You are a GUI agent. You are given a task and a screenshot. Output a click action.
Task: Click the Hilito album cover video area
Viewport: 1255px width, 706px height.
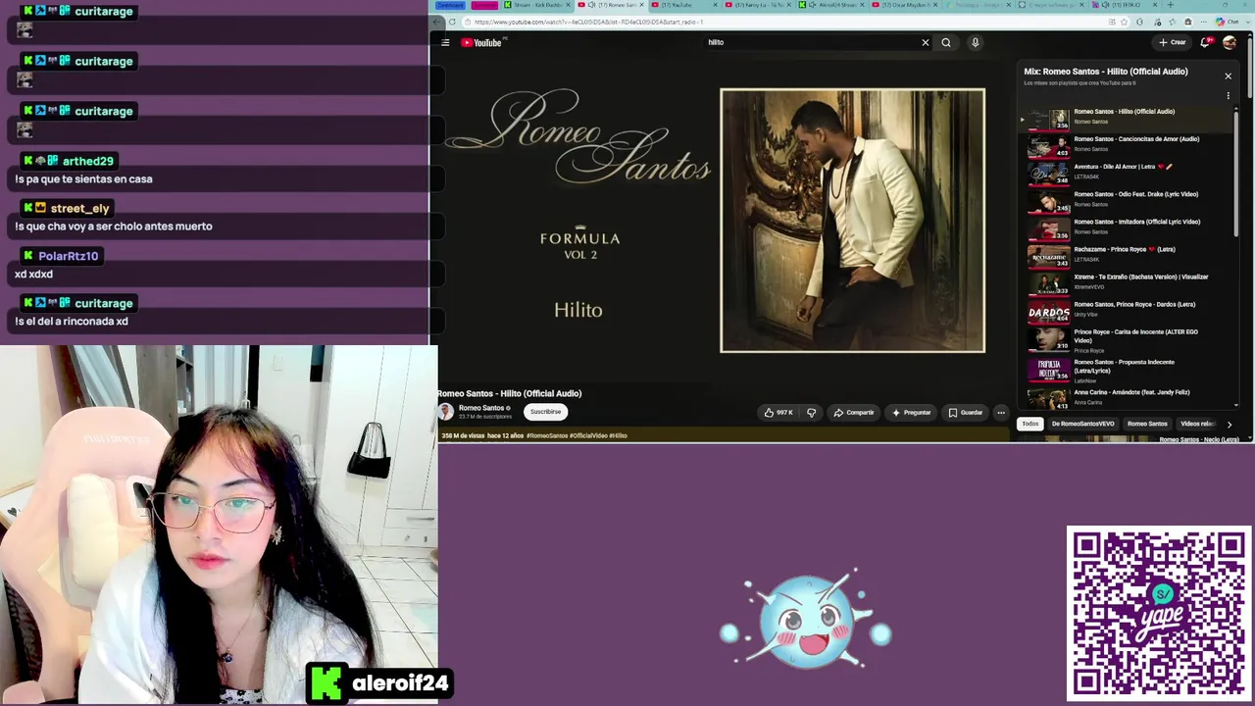(852, 221)
